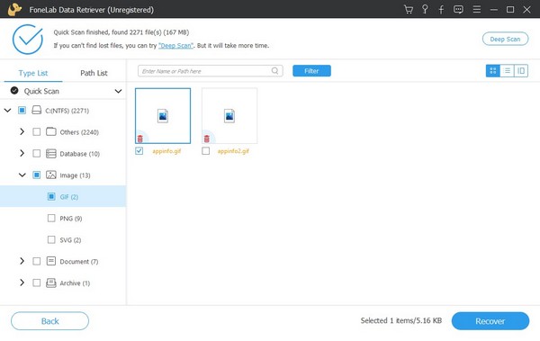Select the Database (10) label
This screenshot has height=341, width=540.
80,154
